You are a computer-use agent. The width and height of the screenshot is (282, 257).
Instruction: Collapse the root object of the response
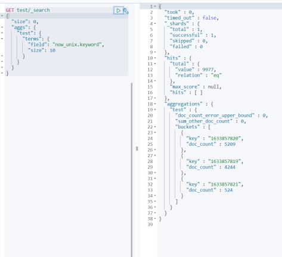155,7
